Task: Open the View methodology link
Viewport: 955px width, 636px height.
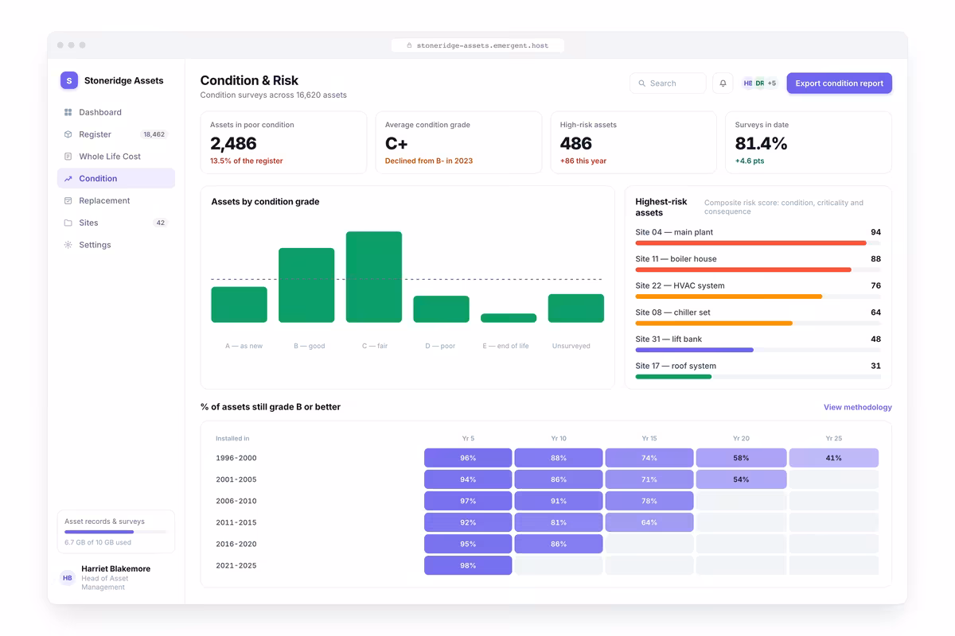Action: [x=857, y=407]
